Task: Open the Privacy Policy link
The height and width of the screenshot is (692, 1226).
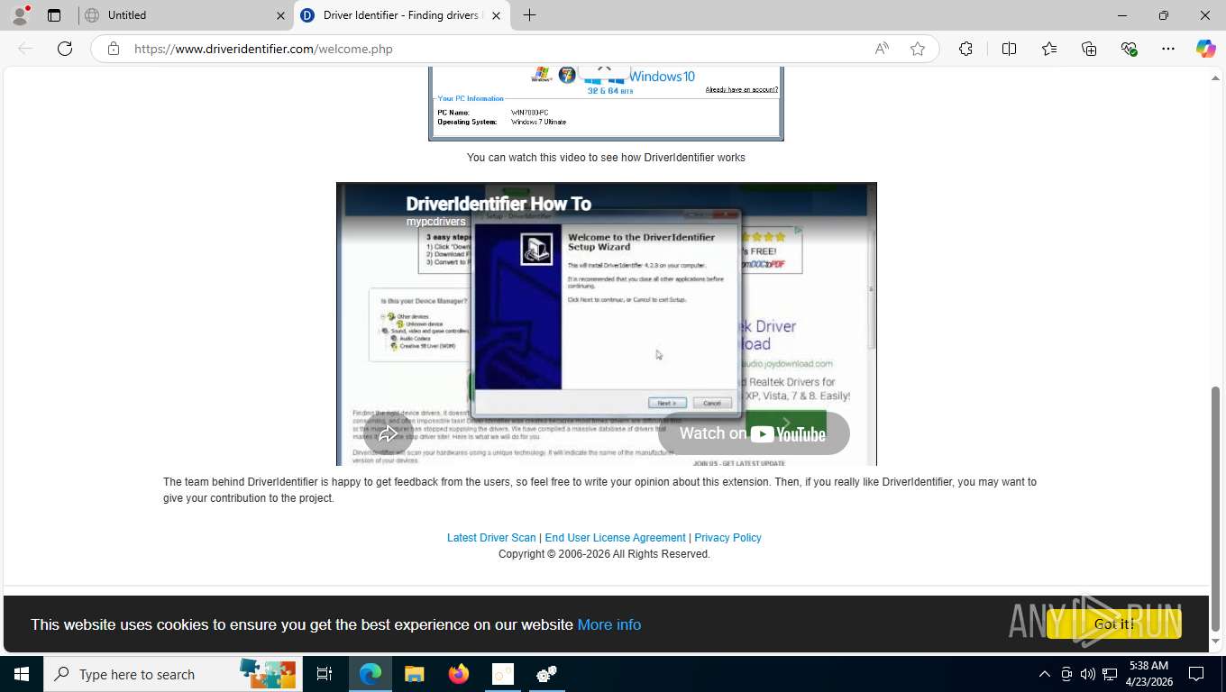Action: pyautogui.click(x=727, y=538)
